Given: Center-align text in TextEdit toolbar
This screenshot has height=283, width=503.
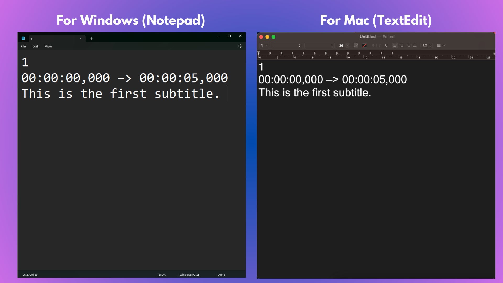Looking at the screenshot, I should click(x=402, y=46).
